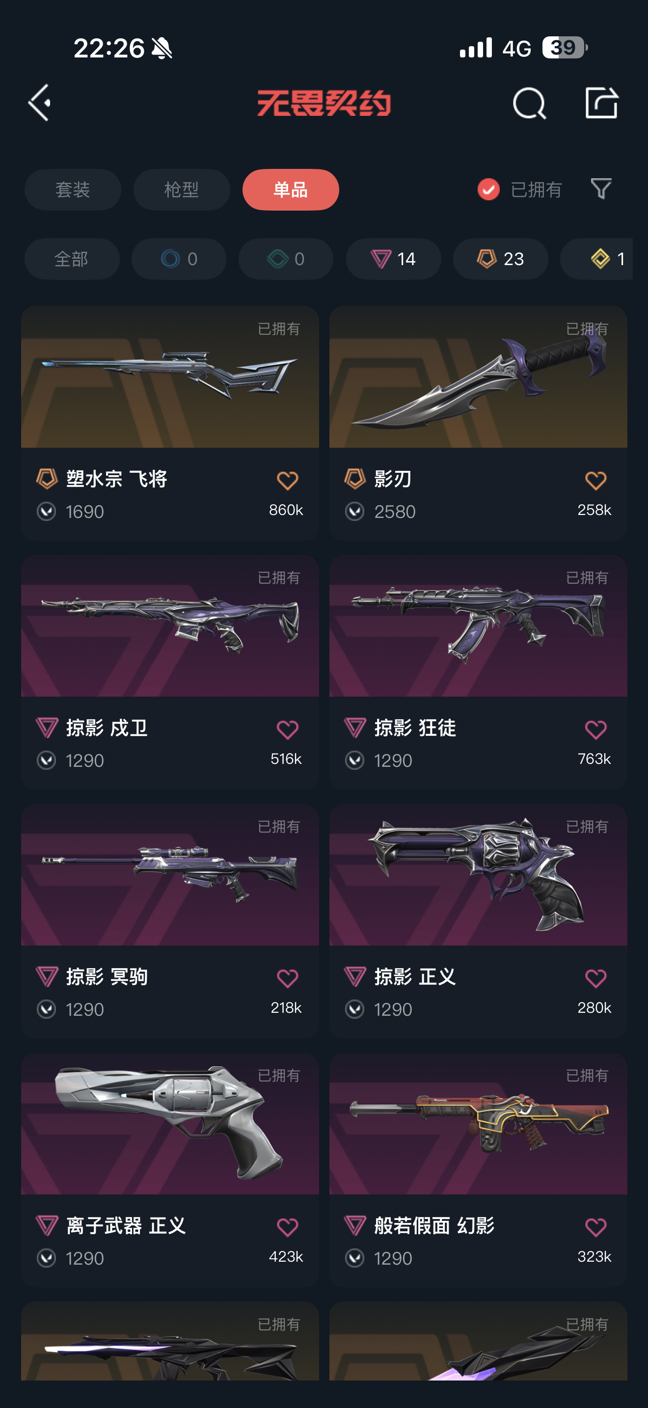Select the 单品 tab
The width and height of the screenshot is (648, 1408).
[291, 190]
